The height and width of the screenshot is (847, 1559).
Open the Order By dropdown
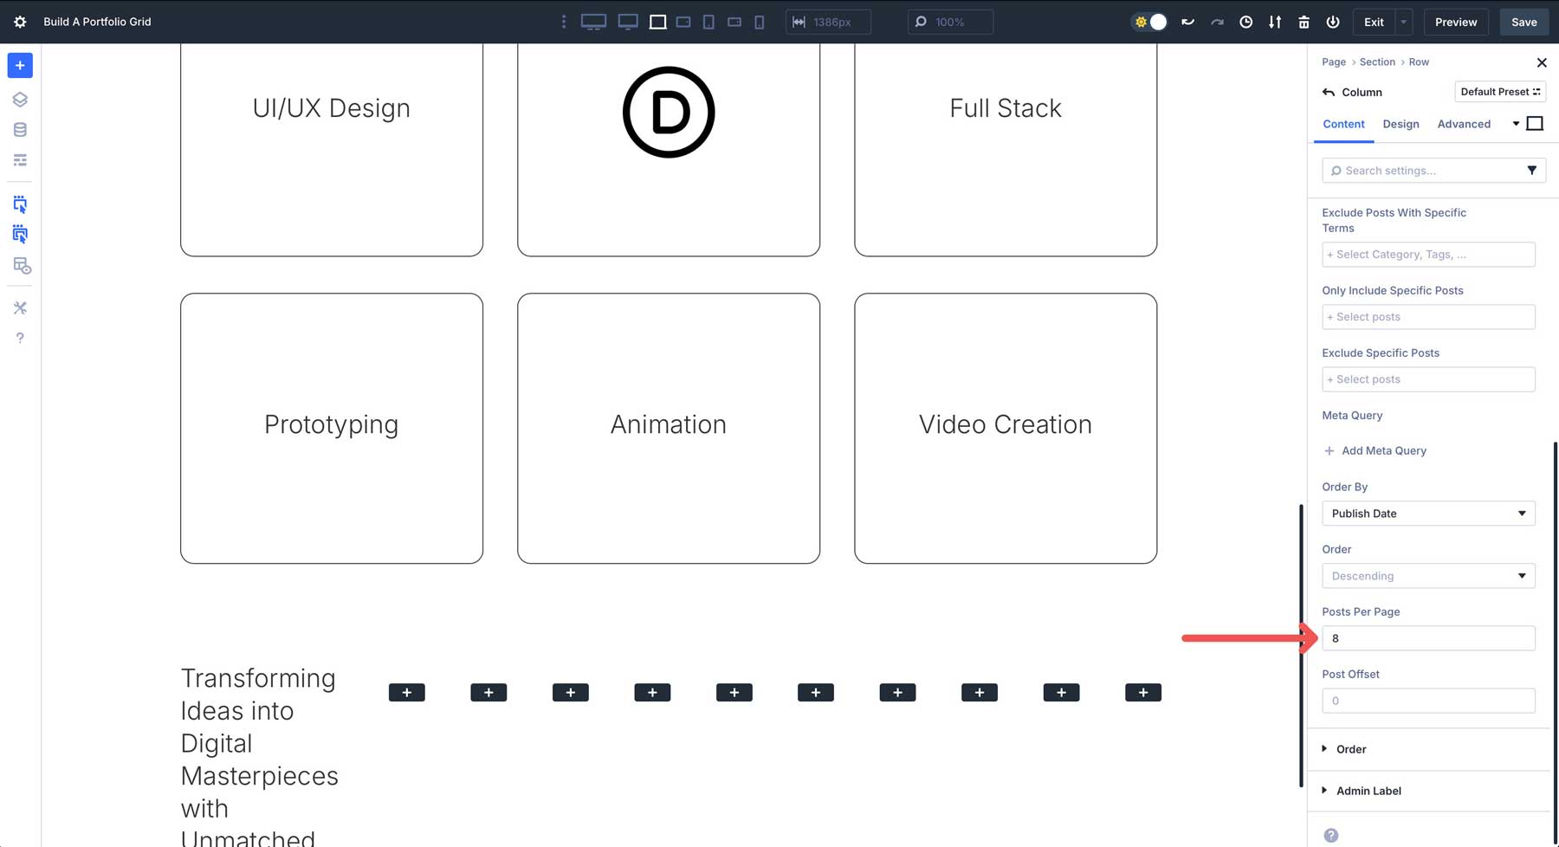pyautogui.click(x=1427, y=513)
